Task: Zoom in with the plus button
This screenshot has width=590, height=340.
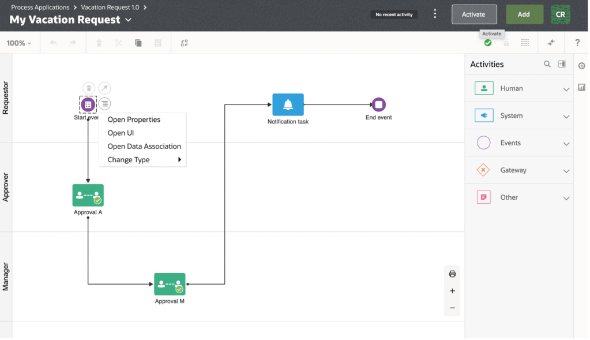Action: click(452, 291)
